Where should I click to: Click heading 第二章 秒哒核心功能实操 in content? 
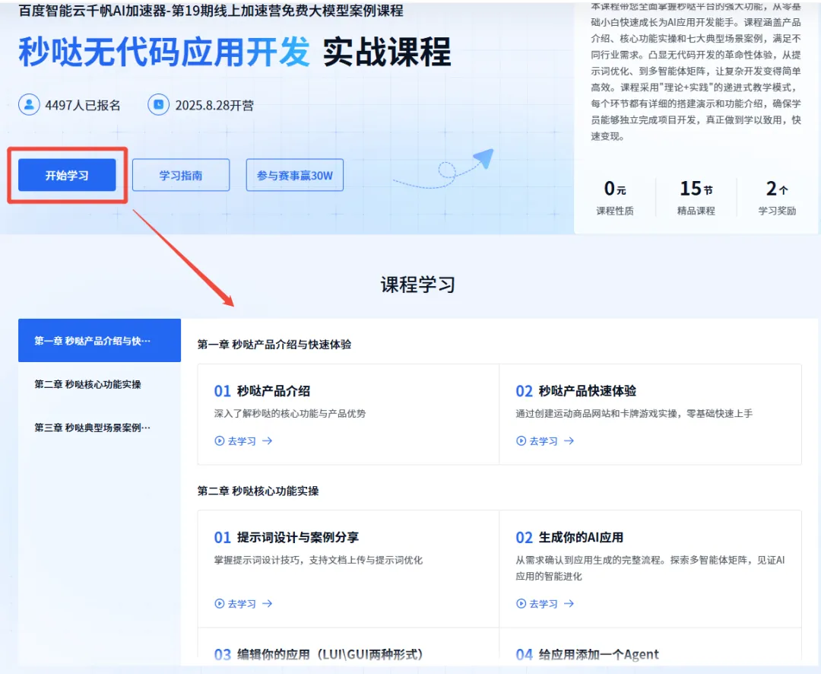258,491
